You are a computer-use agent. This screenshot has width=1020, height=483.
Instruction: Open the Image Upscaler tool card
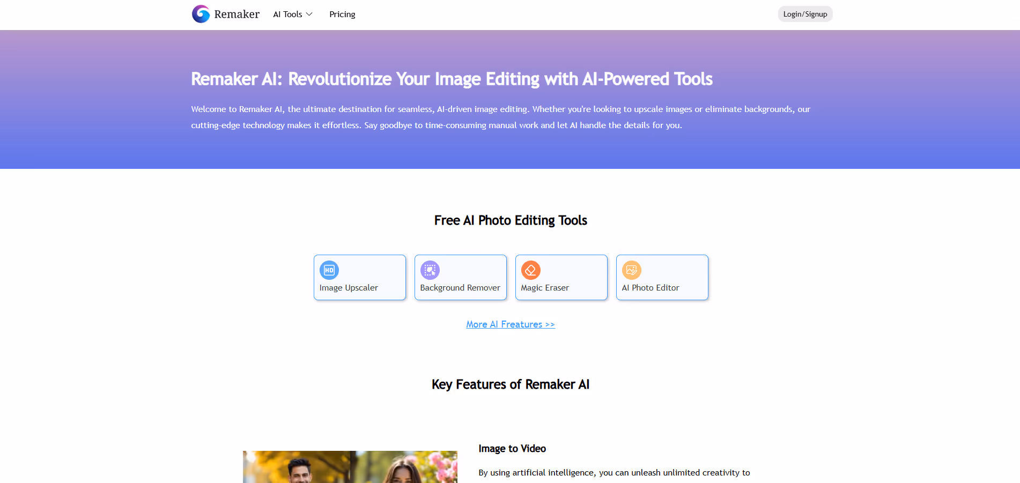[360, 277]
